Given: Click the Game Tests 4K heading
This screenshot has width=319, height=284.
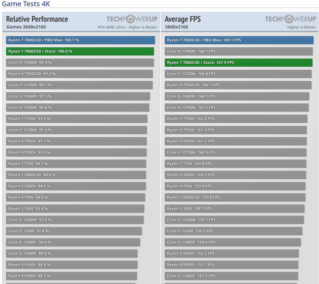Looking at the screenshot, I should [x=26, y=4].
